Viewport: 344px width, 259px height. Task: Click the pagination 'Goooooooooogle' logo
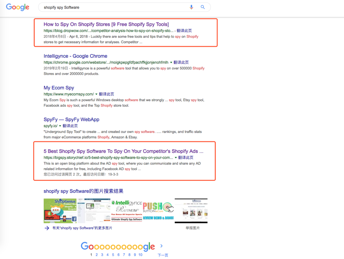click(118, 246)
